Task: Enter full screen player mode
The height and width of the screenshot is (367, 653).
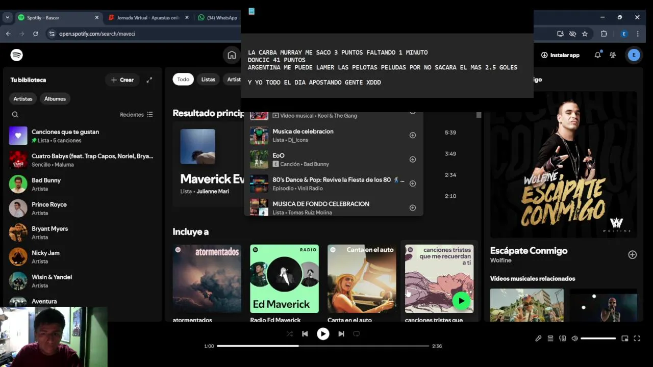Action: click(637, 338)
